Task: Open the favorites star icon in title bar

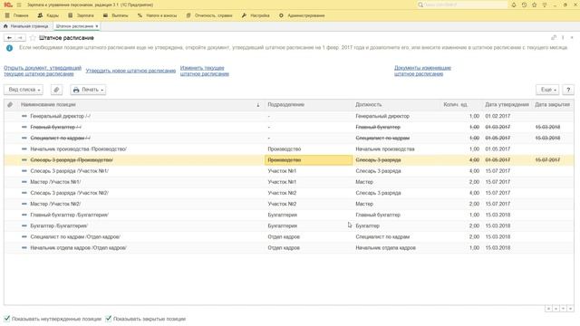Action: [x=535, y=5]
